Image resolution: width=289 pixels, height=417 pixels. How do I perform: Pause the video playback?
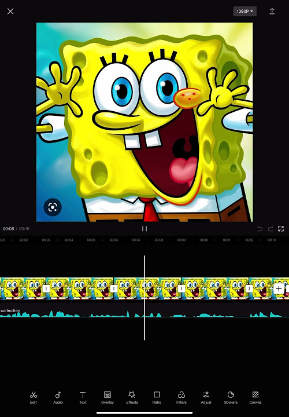pos(144,229)
